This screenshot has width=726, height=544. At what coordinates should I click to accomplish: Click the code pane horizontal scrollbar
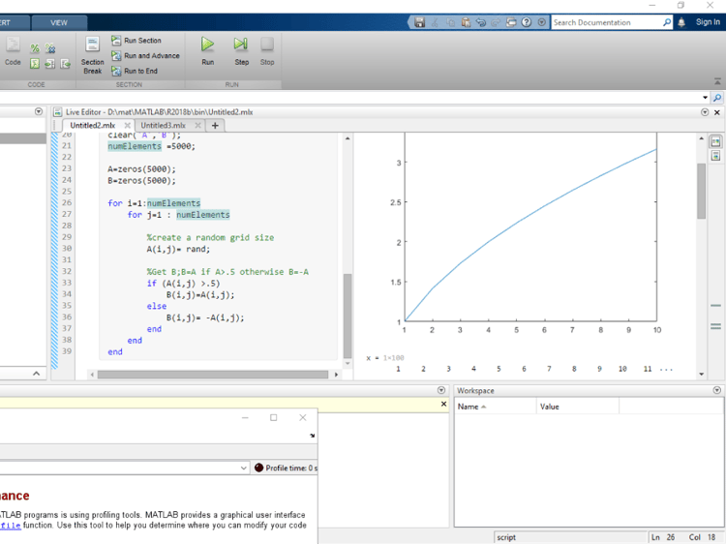click(213, 375)
